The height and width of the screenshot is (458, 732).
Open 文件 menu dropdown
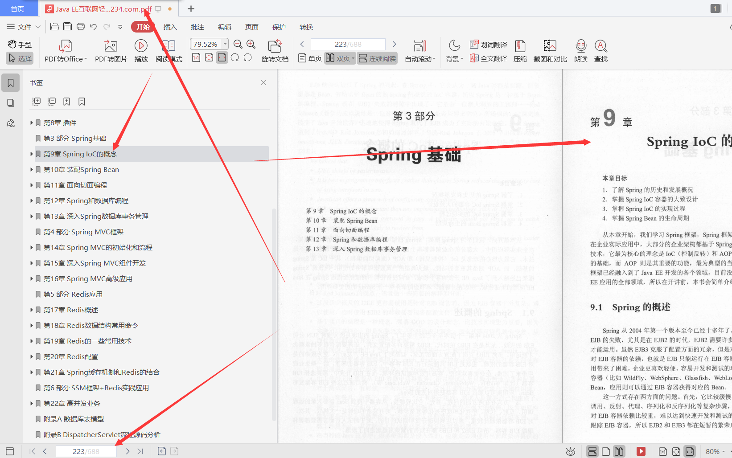point(24,27)
